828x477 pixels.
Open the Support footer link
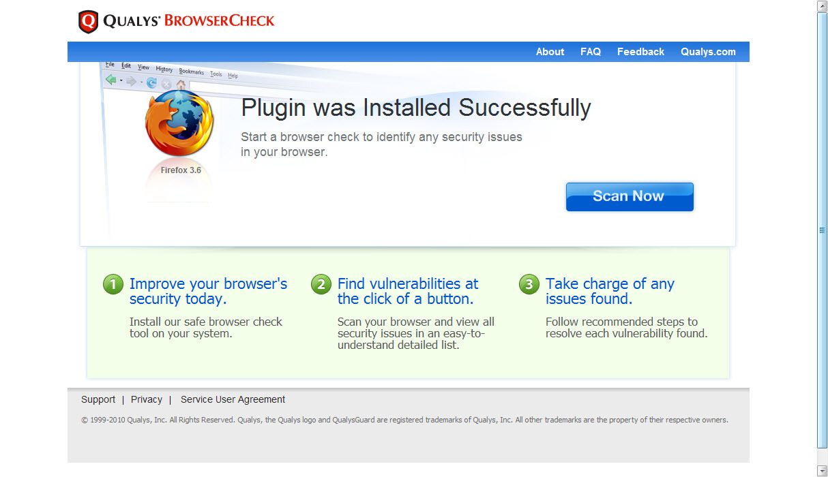(98, 399)
